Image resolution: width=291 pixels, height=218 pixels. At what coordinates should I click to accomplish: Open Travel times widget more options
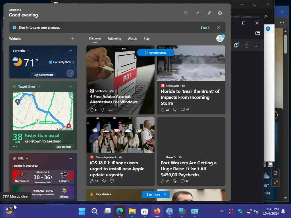click(x=70, y=87)
